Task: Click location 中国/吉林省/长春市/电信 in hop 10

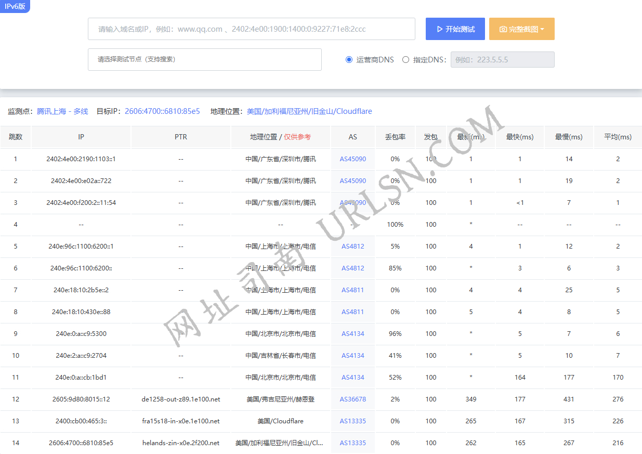Action: click(281, 356)
